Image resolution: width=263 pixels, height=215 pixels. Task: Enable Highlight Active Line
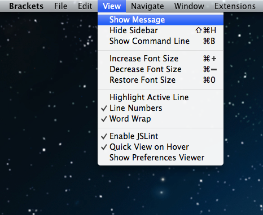[x=160, y=97]
